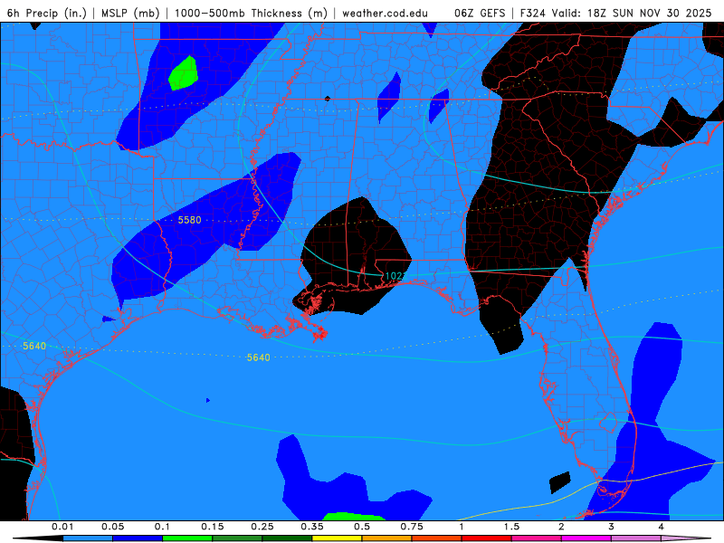Click the small black patch southwest of Florida
Image resolution: width=724 pixels, height=543 pixels.
click(x=560, y=482)
